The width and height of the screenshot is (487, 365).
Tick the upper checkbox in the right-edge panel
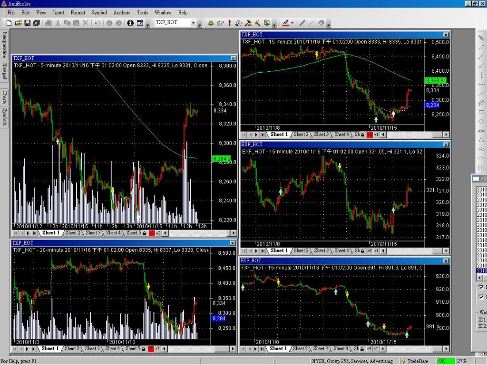(x=481, y=288)
